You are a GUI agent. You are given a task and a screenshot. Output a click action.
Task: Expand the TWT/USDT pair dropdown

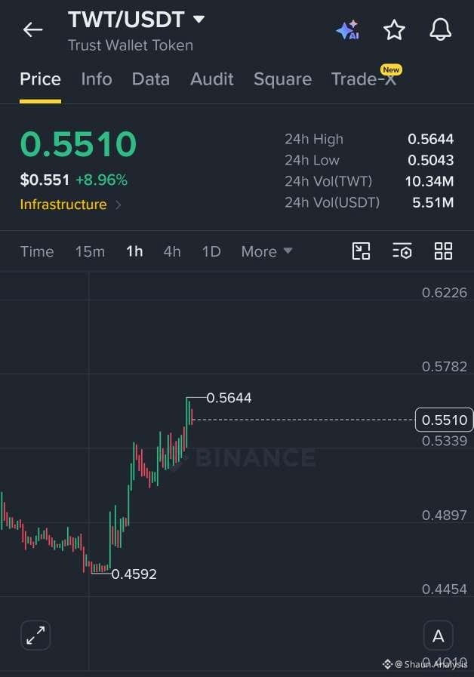tap(199, 19)
